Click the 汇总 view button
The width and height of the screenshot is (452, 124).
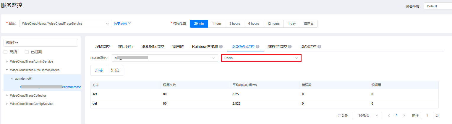[115, 71]
